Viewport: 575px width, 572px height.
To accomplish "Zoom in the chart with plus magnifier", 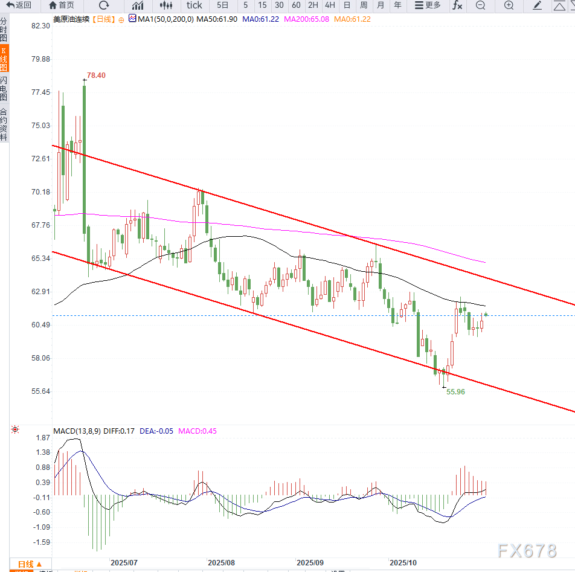I will click(x=509, y=5).
